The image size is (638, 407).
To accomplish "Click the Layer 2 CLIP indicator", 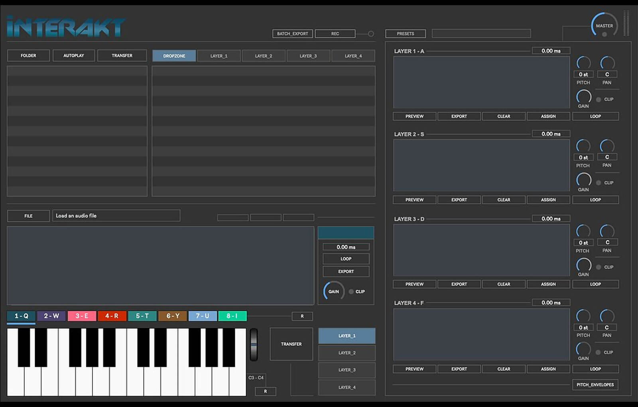I will 599,183.
